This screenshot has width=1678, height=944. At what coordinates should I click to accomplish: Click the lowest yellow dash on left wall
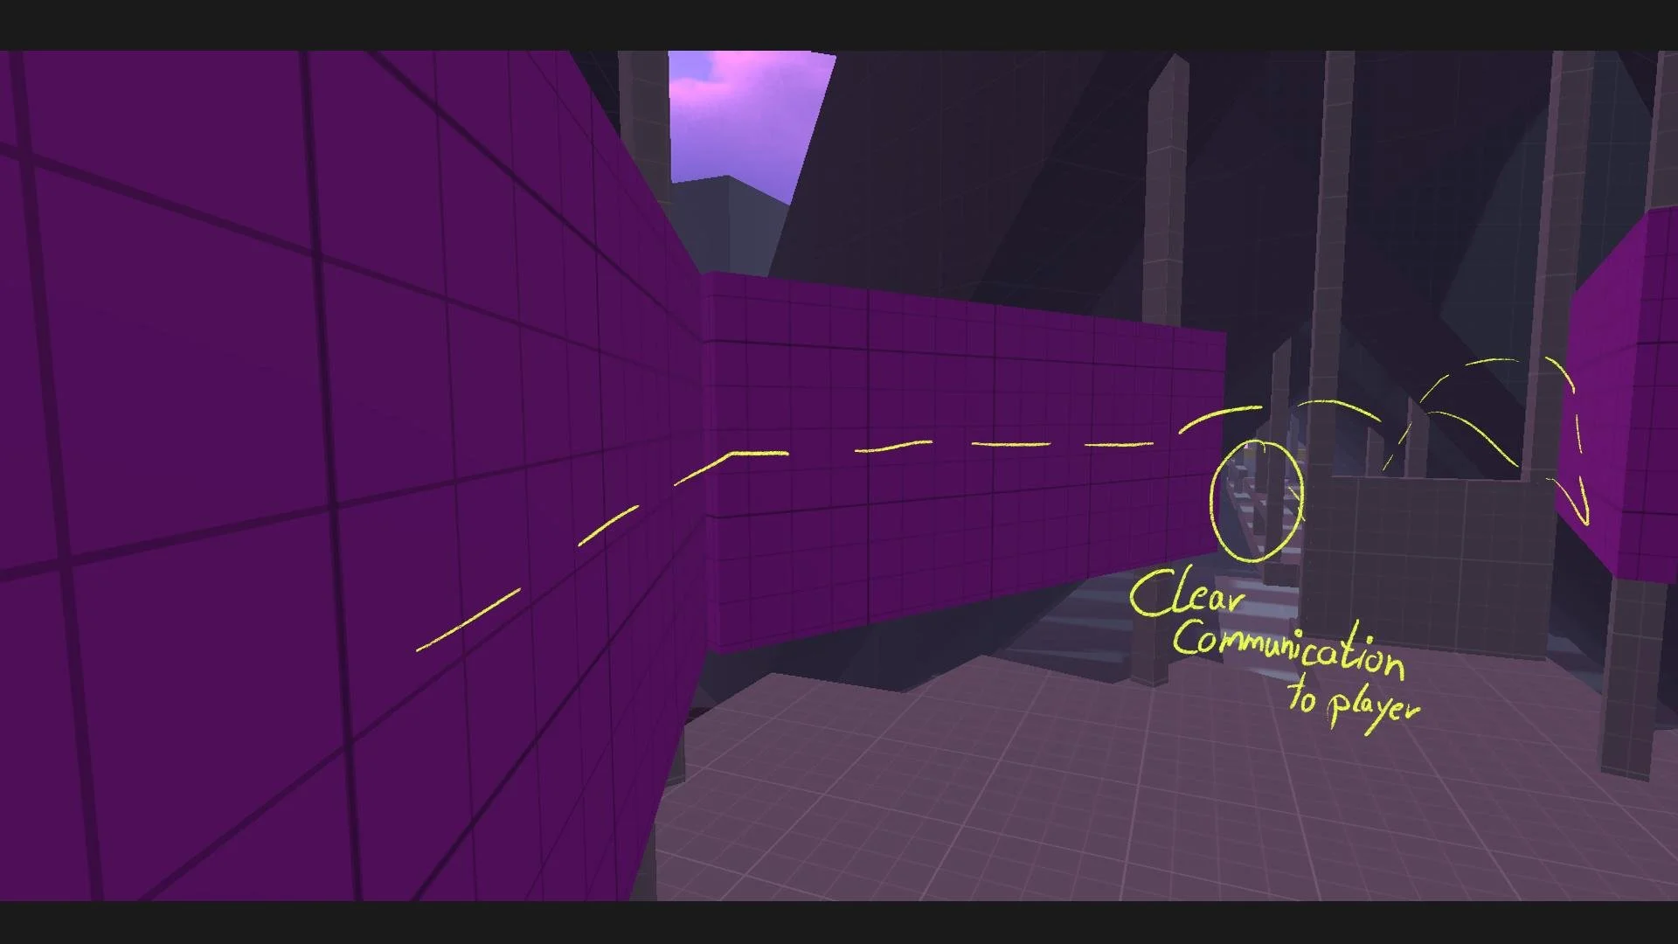(x=468, y=620)
